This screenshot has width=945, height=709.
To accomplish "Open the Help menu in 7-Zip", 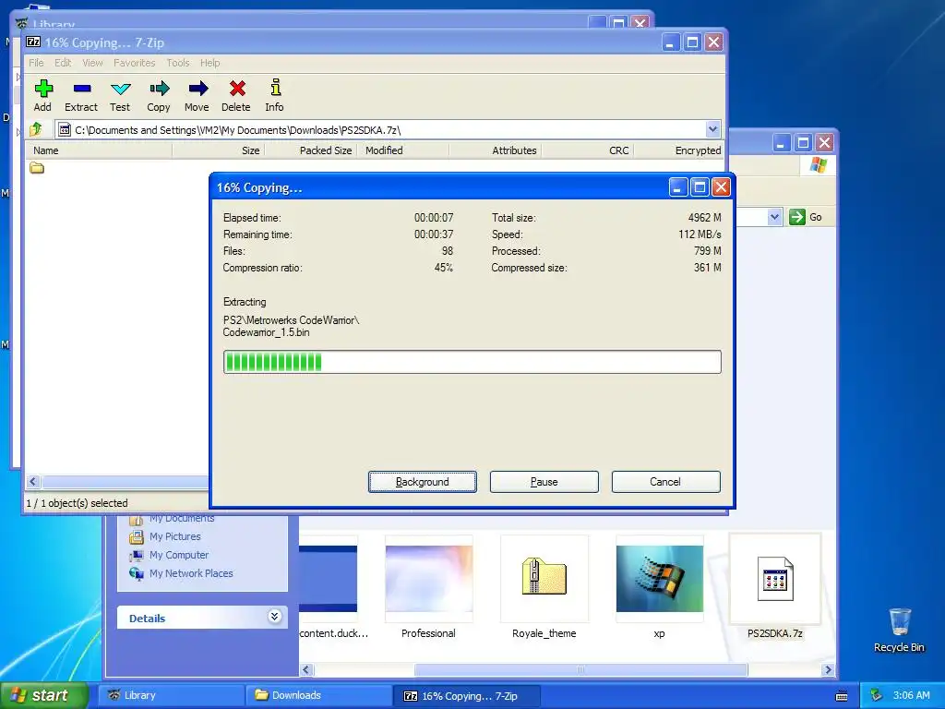I will pos(209,63).
